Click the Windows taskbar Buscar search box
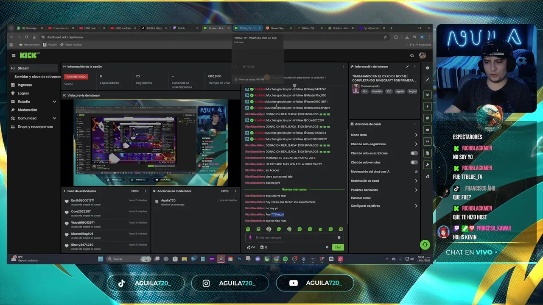This screenshot has width=543, height=305. [129, 259]
